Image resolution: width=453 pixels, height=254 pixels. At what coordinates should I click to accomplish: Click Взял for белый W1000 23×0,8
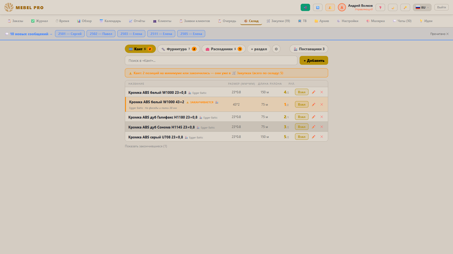(x=301, y=92)
